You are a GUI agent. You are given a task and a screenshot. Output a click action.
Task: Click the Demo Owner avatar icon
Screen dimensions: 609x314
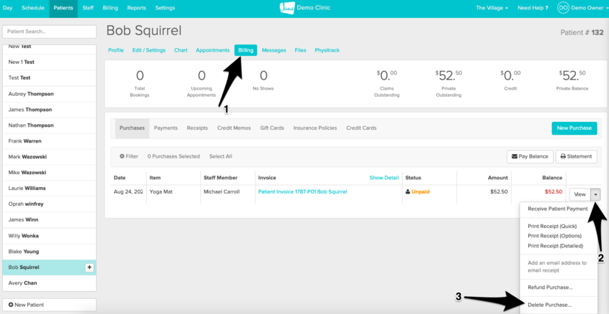(562, 8)
